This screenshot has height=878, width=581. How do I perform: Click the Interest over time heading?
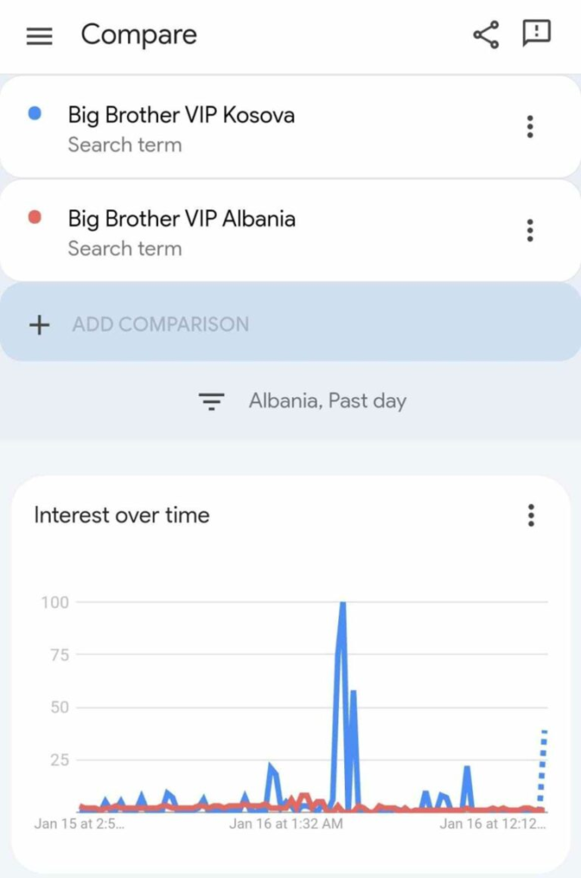tap(122, 515)
